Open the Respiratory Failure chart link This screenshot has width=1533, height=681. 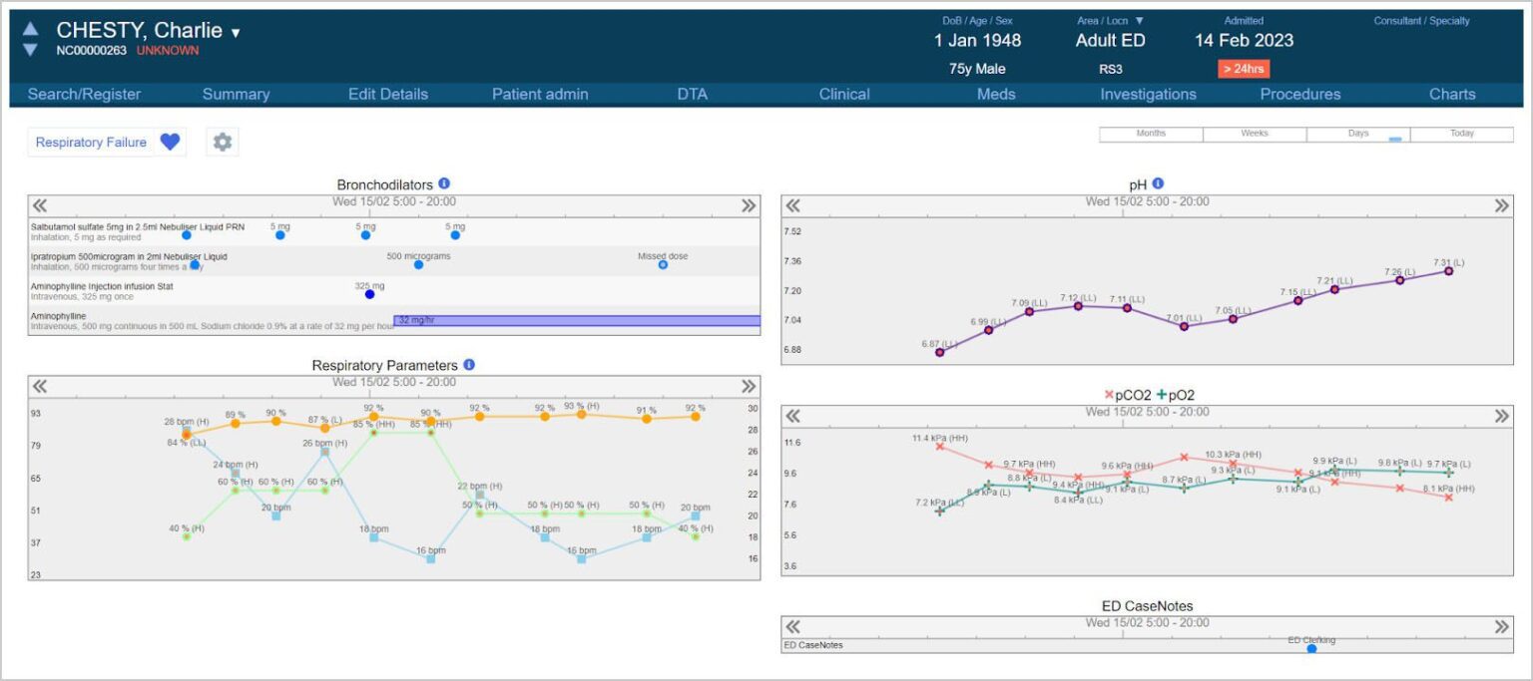click(x=90, y=142)
